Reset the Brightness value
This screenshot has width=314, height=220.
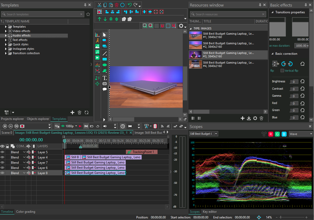(302, 82)
